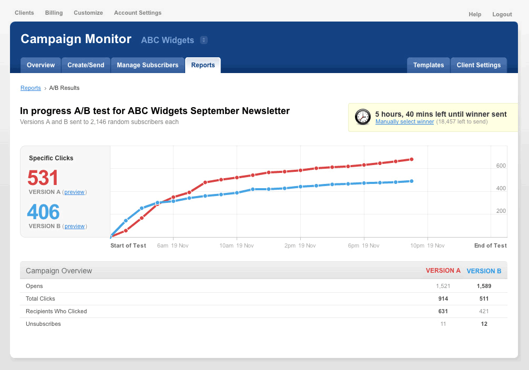529x370 pixels.
Task: Open the ABC Widgets client switcher dropdown
Action: point(204,40)
